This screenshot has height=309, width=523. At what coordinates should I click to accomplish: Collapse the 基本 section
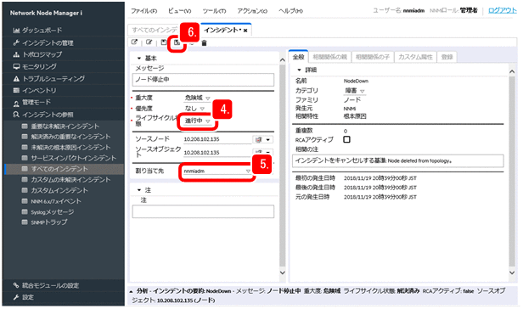click(x=139, y=59)
